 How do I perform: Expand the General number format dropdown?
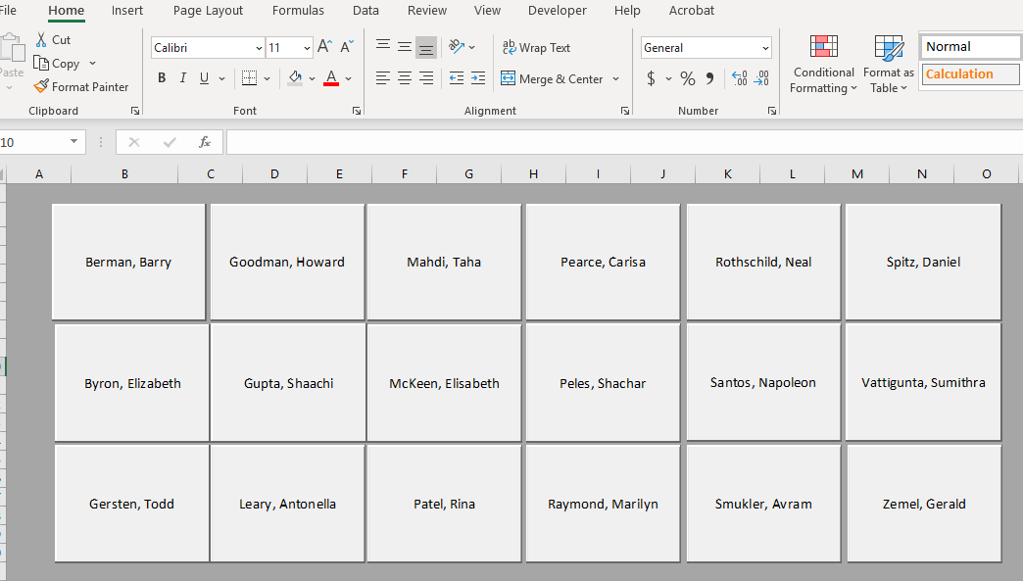765,48
